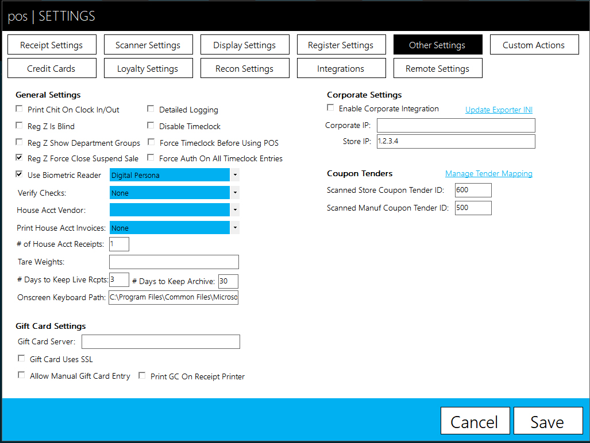Open Display Settings tab
Viewport: 590px width, 443px height.
point(245,45)
